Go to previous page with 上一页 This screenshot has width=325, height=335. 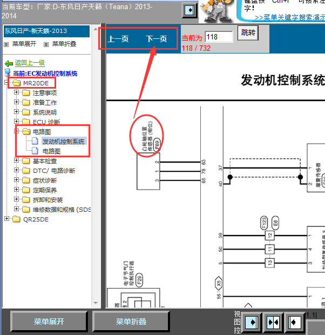(x=118, y=39)
